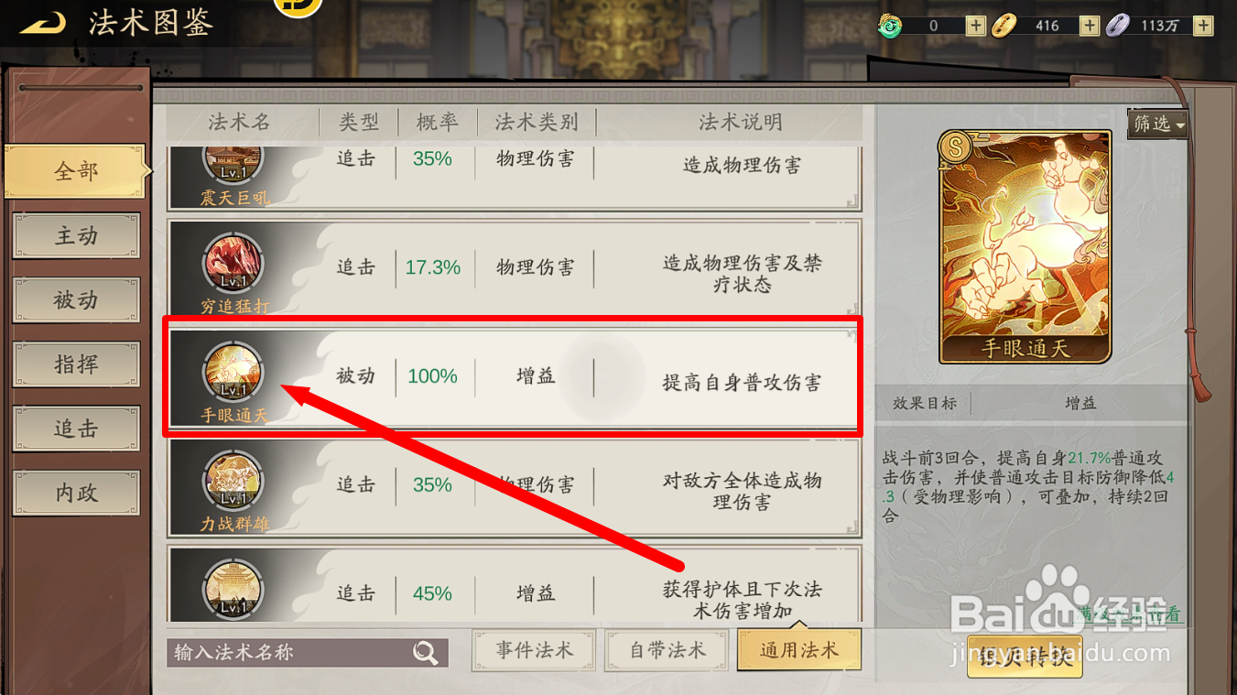Add jade currency with plus button
1237x695 pixels.
coord(975,26)
